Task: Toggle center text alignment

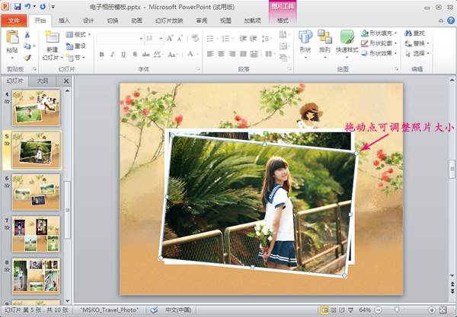Action: pos(221,54)
